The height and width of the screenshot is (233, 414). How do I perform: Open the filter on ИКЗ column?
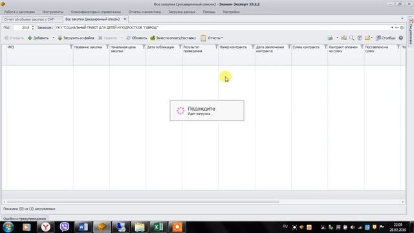tap(71, 47)
